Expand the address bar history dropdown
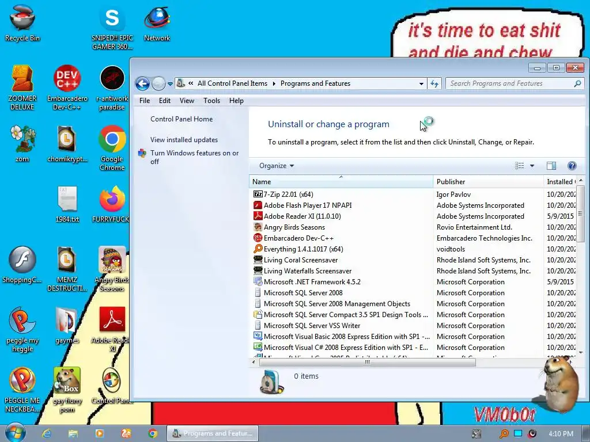This screenshot has width=590, height=442. click(x=421, y=83)
